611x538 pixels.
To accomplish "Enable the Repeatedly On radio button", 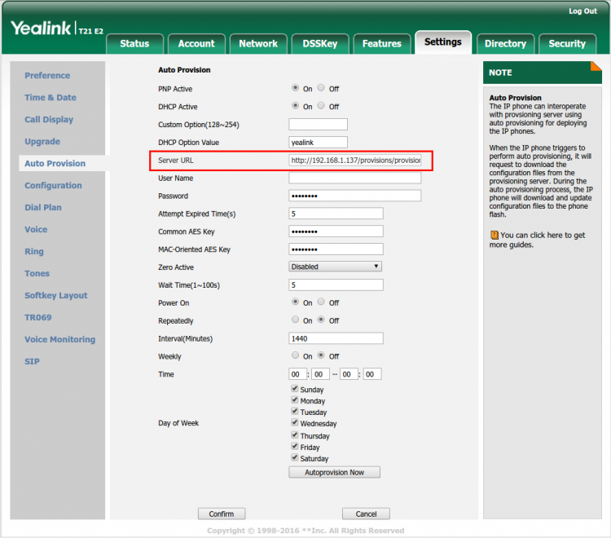I will pos(295,320).
